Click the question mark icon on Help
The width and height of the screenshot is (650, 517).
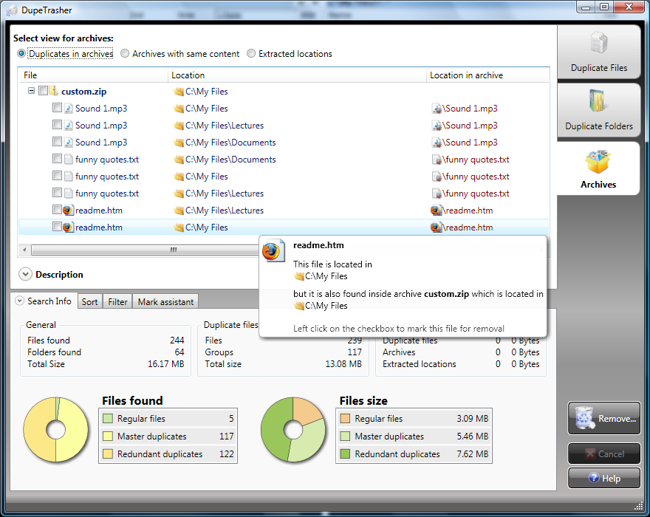pyautogui.click(x=594, y=478)
